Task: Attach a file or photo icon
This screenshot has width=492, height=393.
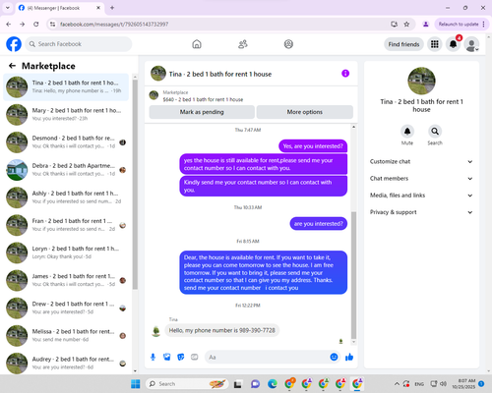Action: 167,357
